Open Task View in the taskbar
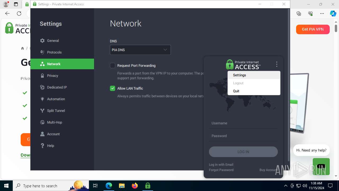Screen dimensions: 339x191 click(95, 186)
